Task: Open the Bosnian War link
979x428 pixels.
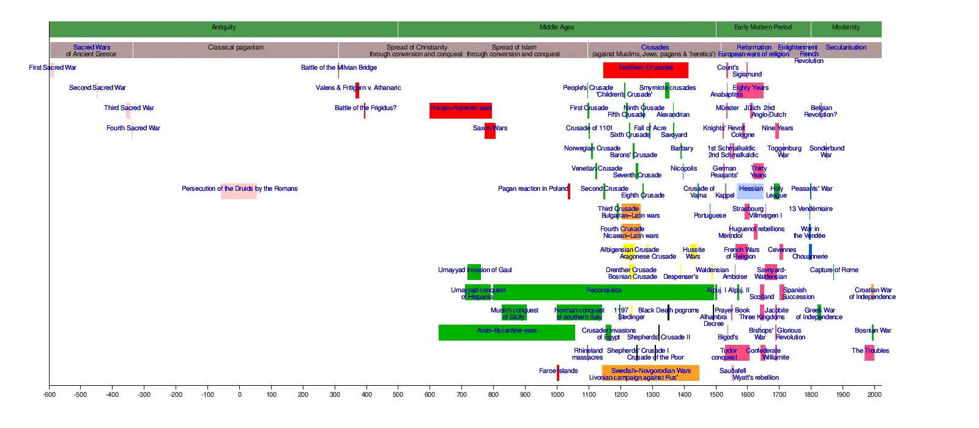Action: (x=873, y=330)
